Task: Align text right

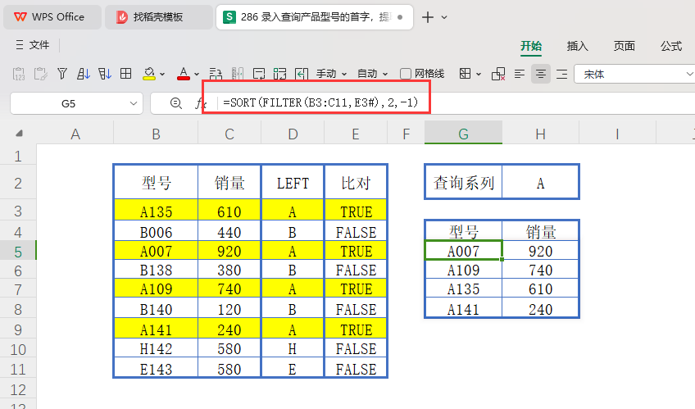Action: [561, 74]
